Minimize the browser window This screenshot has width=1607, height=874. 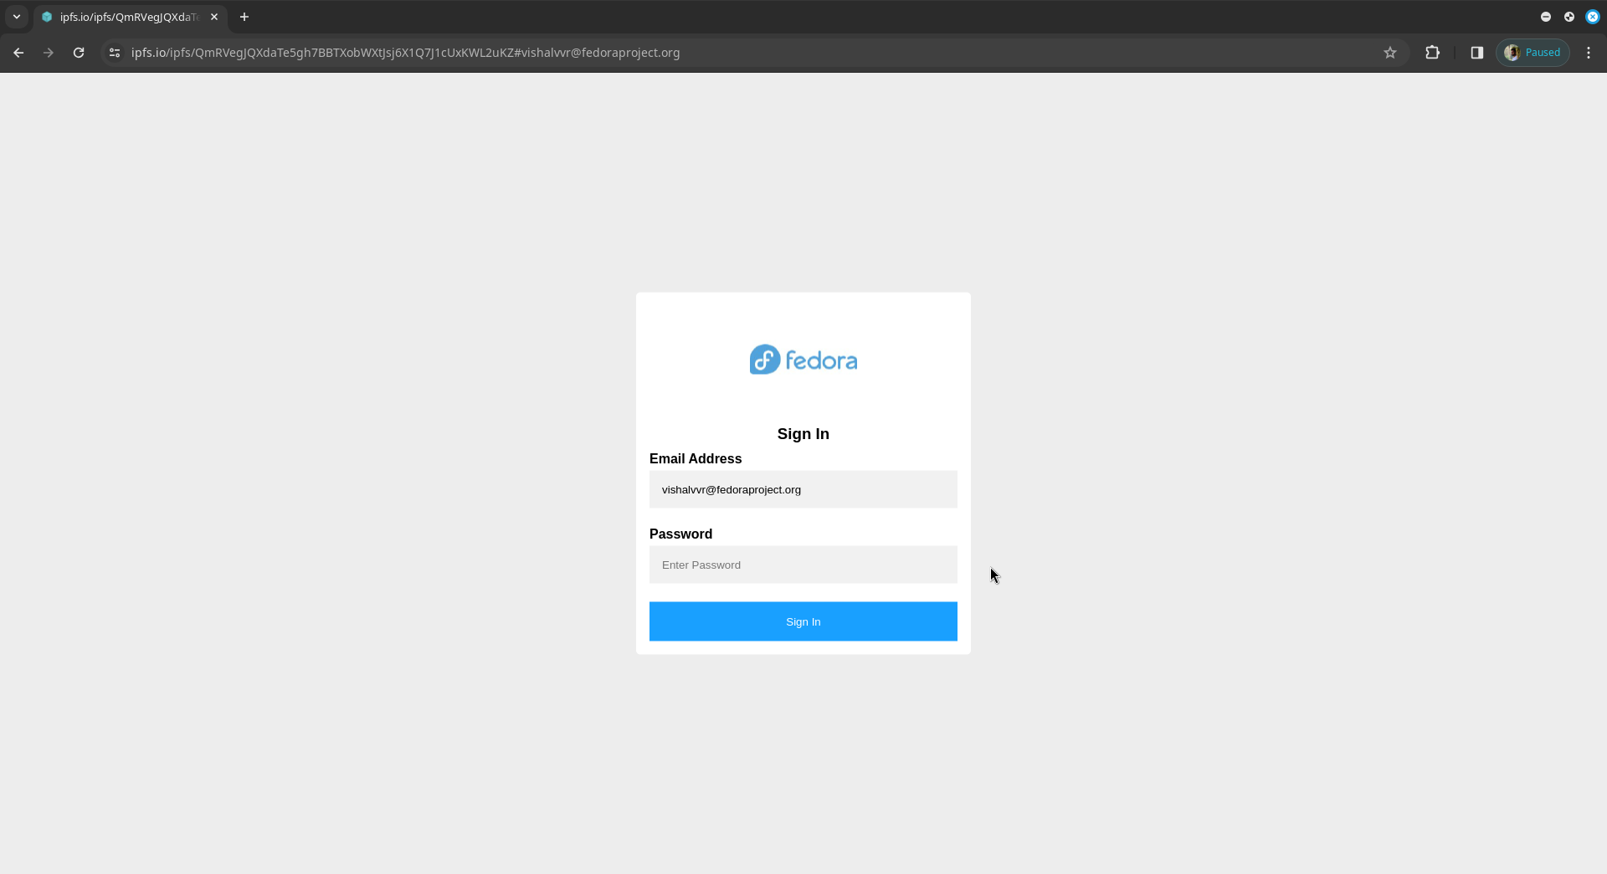pos(1546,17)
